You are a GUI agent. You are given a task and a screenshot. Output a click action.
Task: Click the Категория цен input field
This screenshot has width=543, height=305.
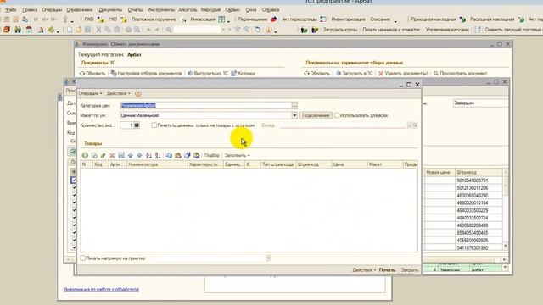click(205, 105)
